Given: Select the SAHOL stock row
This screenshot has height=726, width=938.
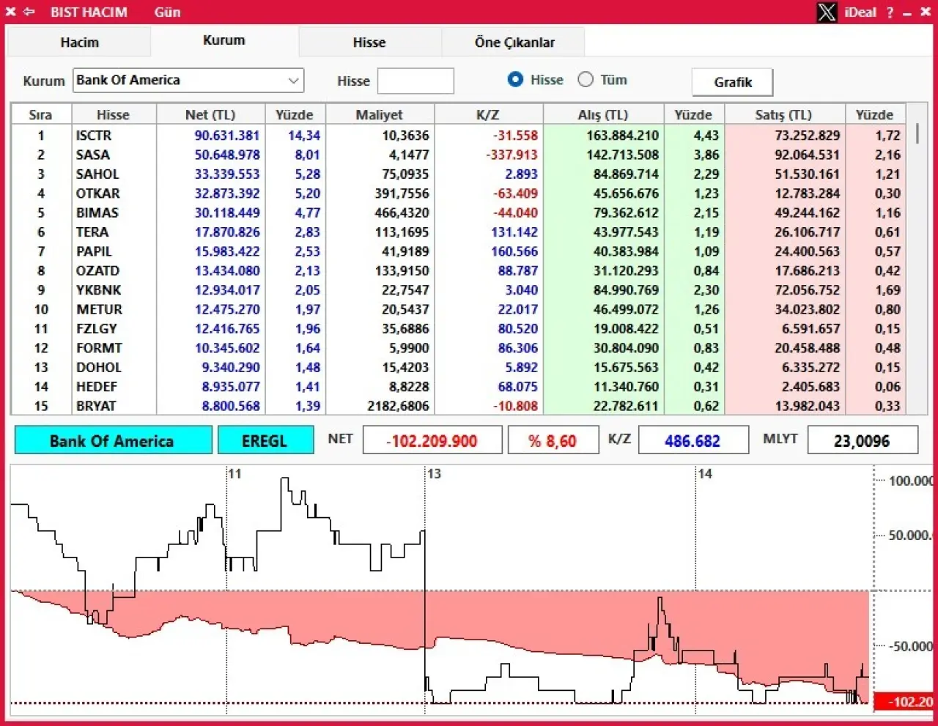Looking at the screenshot, I should [459, 174].
